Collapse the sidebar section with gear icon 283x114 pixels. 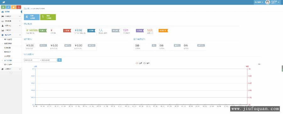point(11,35)
